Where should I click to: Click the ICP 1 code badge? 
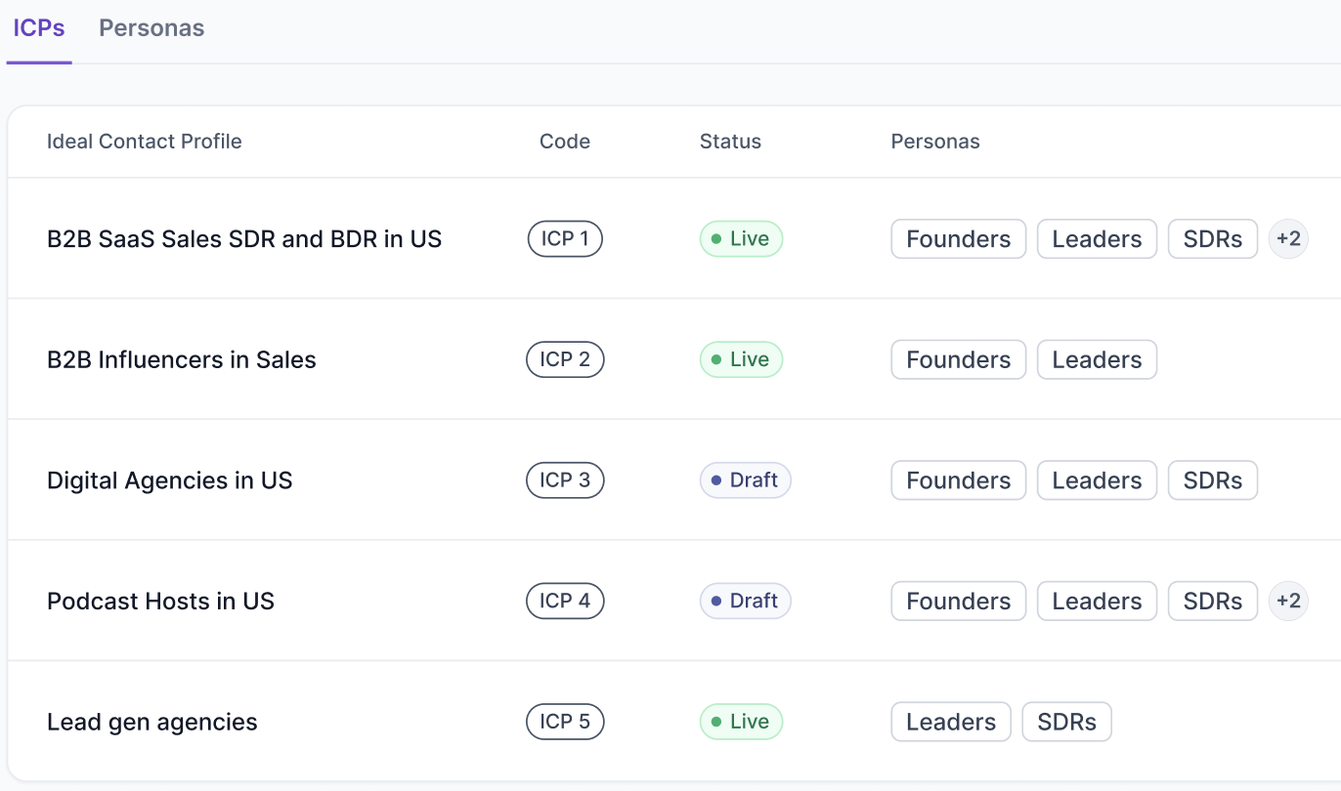565,239
